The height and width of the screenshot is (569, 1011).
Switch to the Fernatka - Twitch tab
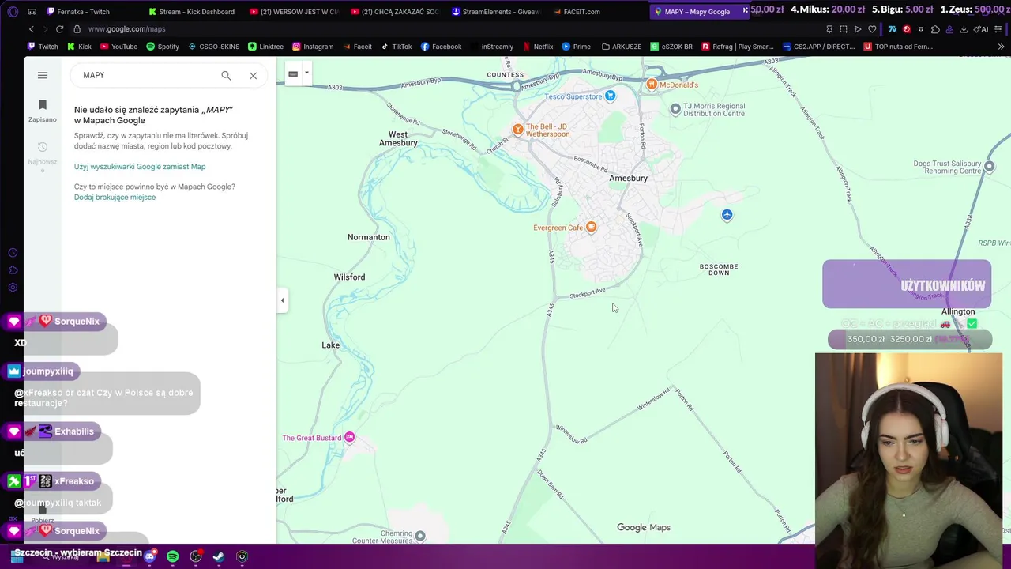click(83, 12)
